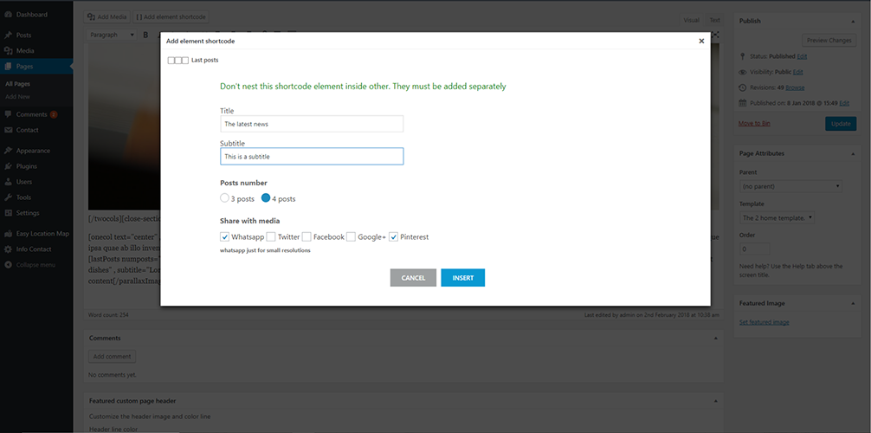The width and height of the screenshot is (871, 433).
Task: Click into the Title text field
Action: click(x=312, y=124)
